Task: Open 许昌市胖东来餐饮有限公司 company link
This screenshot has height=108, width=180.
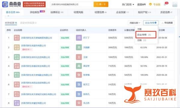Action: click(x=34, y=103)
